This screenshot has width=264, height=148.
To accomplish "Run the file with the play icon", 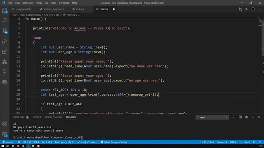I will pyautogui.click(x=246, y=9).
